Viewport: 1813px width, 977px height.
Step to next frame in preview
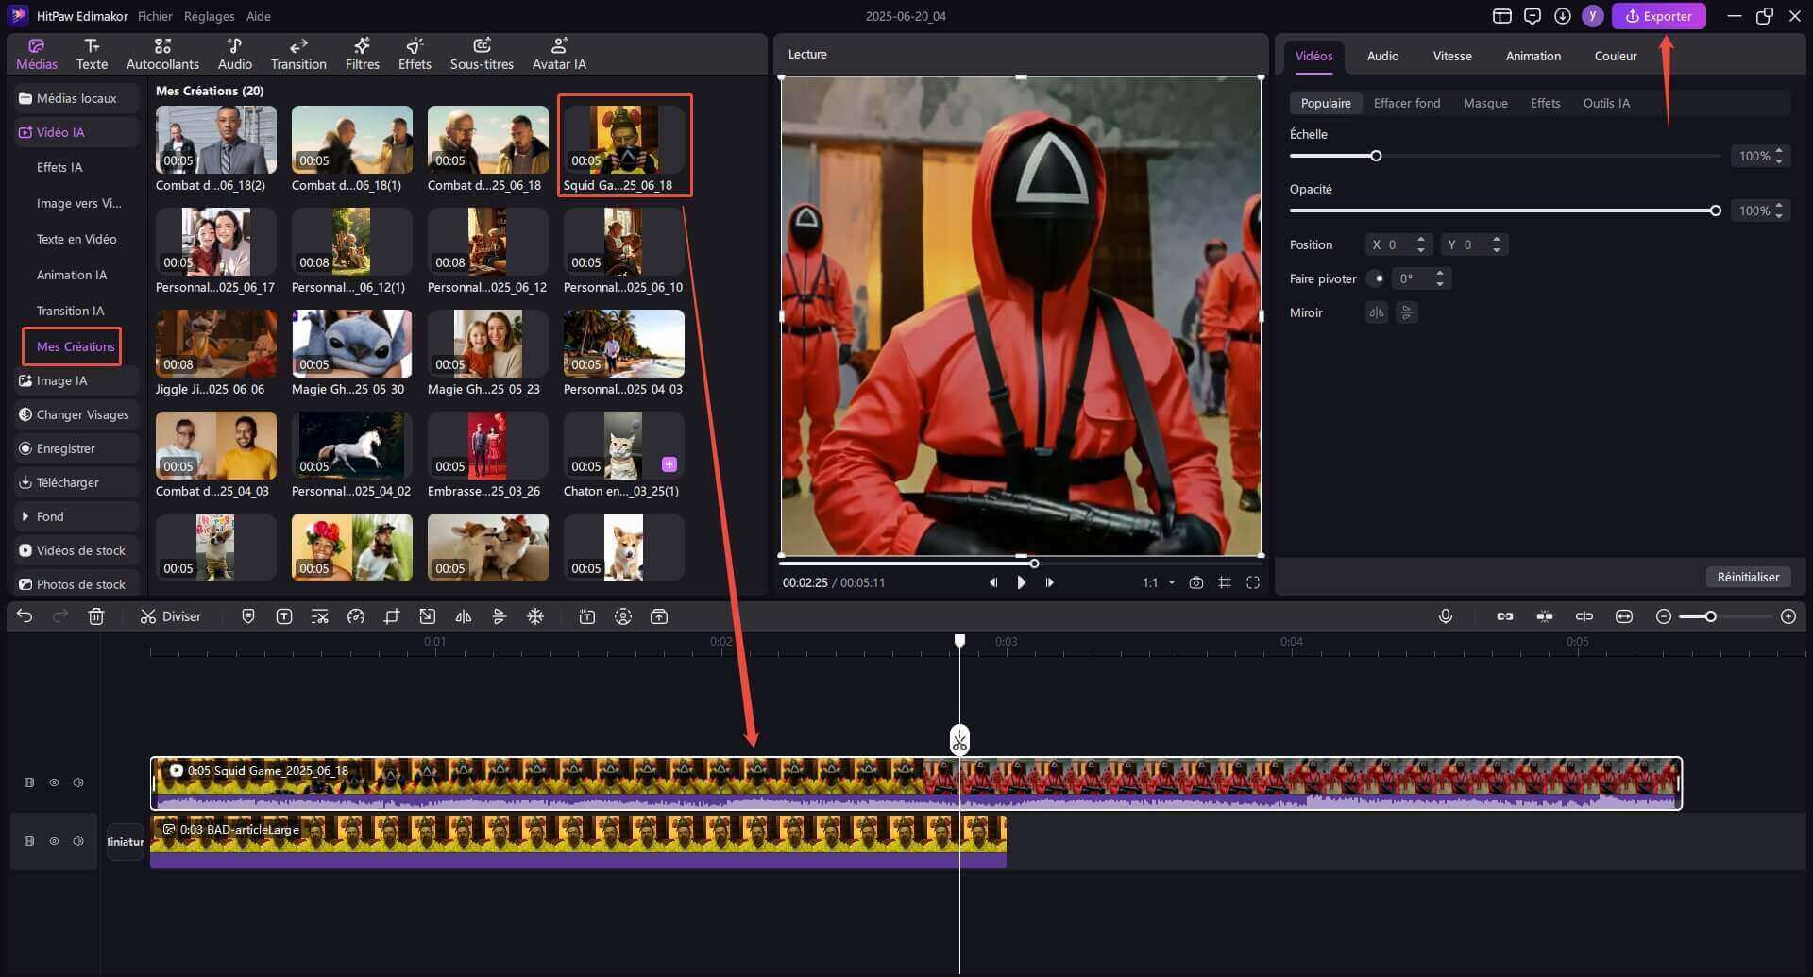[1049, 582]
